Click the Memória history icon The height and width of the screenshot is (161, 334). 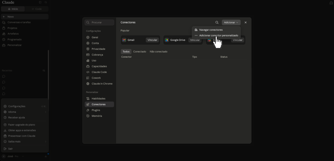(88, 116)
